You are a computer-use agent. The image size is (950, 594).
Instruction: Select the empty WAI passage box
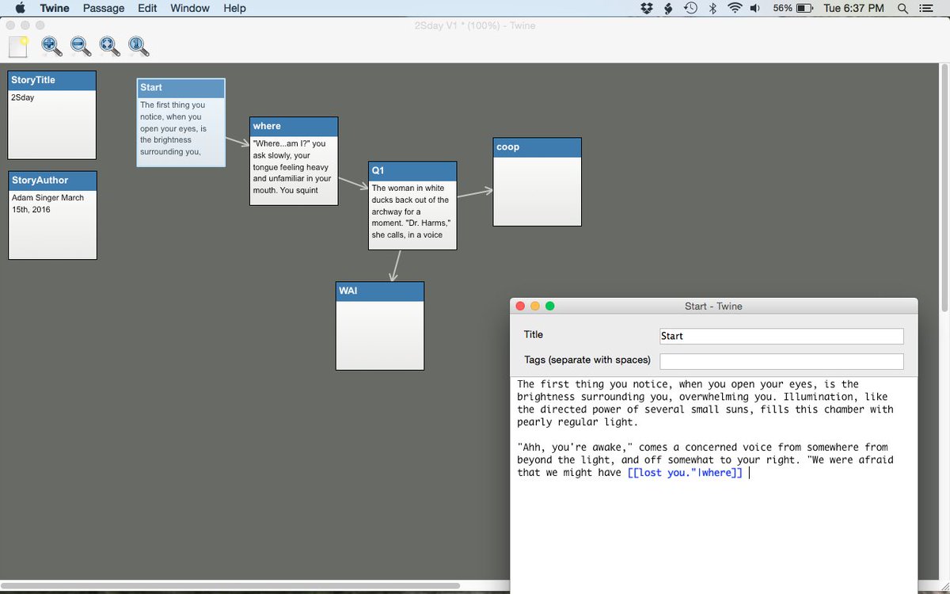coord(380,326)
